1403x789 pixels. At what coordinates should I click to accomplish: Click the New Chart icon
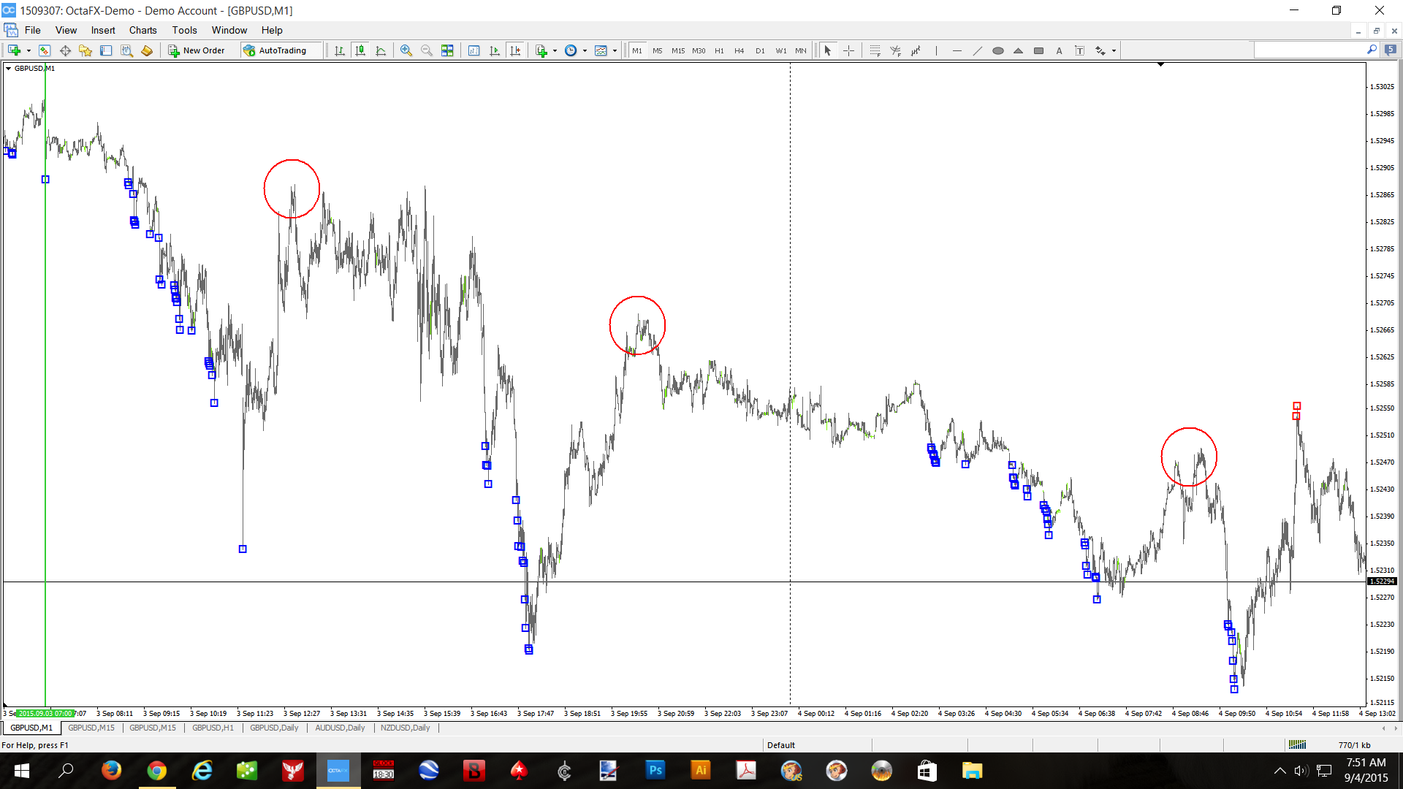(x=14, y=50)
